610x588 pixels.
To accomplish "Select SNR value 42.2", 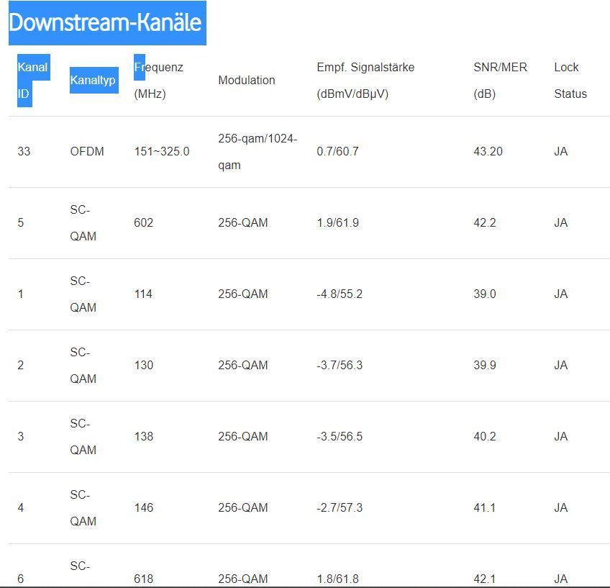I will pos(485,222).
